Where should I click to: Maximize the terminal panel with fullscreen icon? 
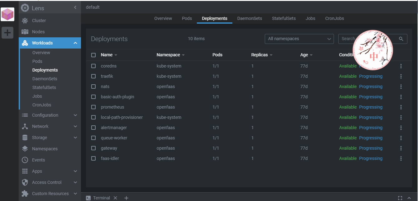pyautogui.click(x=400, y=198)
